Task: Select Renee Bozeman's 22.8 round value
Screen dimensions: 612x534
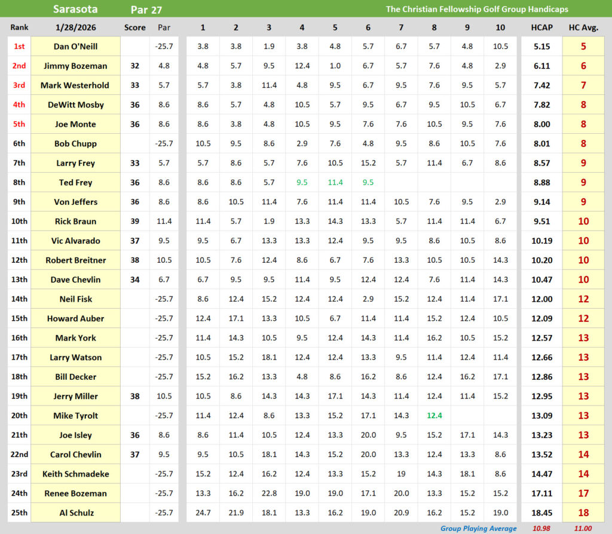Action: click(x=269, y=493)
